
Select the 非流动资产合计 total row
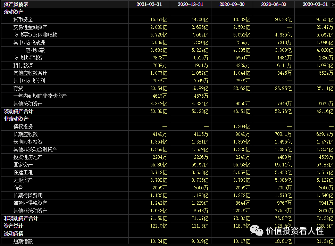(x=21, y=219)
